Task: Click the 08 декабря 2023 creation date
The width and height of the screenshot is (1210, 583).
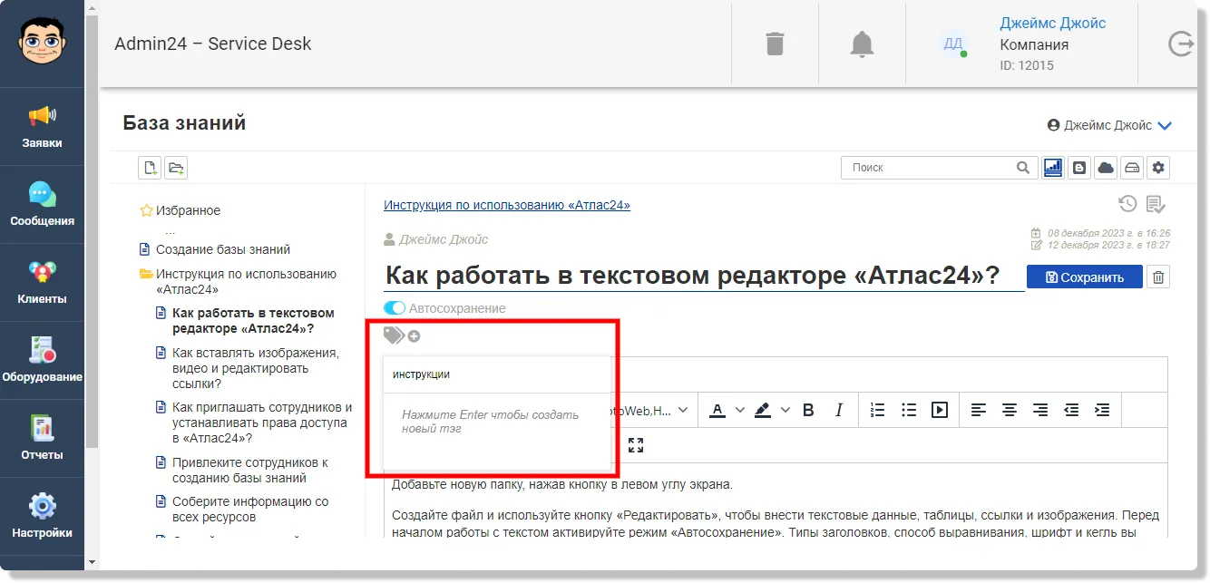Action: pos(1108,233)
